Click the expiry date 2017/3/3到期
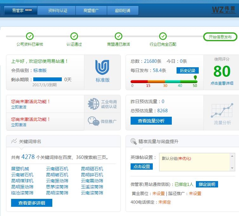239x216 pixels. pos(44,85)
